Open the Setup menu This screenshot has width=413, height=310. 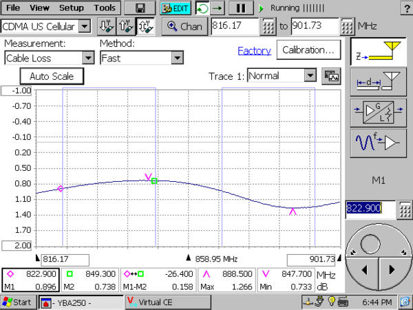tap(71, 8)
